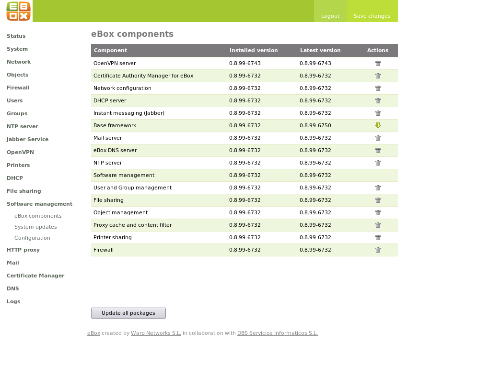Open the HTTP proxy menu section
The height and width of the screenshot is (387, 489).
tap(23, 250)
